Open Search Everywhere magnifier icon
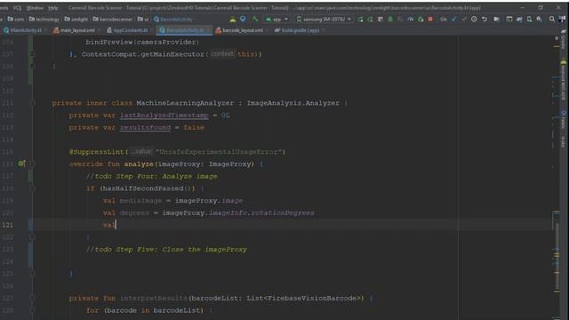The height and width of the screenshot is (320, 569). tap(552, 19)
